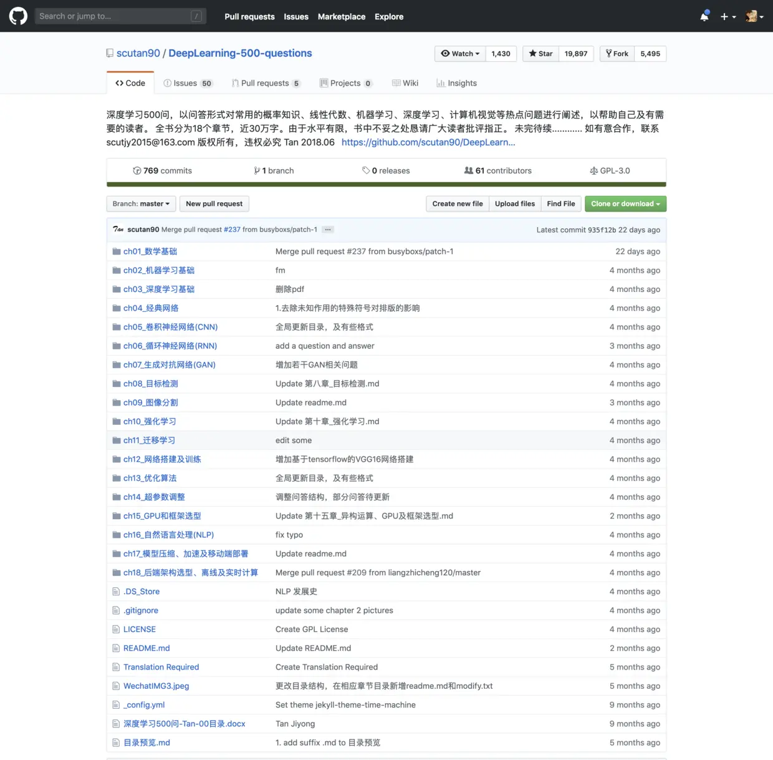Open the Translation Required file
773x760 pixels.
[x=161, y=667]
